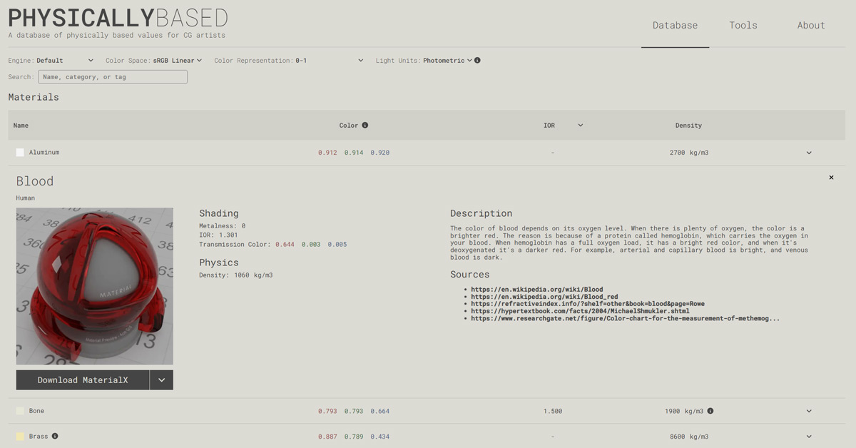Open the Engine dropdown
Screen dimensions: 856x448
pyautogui.click(x=65, y=61)
